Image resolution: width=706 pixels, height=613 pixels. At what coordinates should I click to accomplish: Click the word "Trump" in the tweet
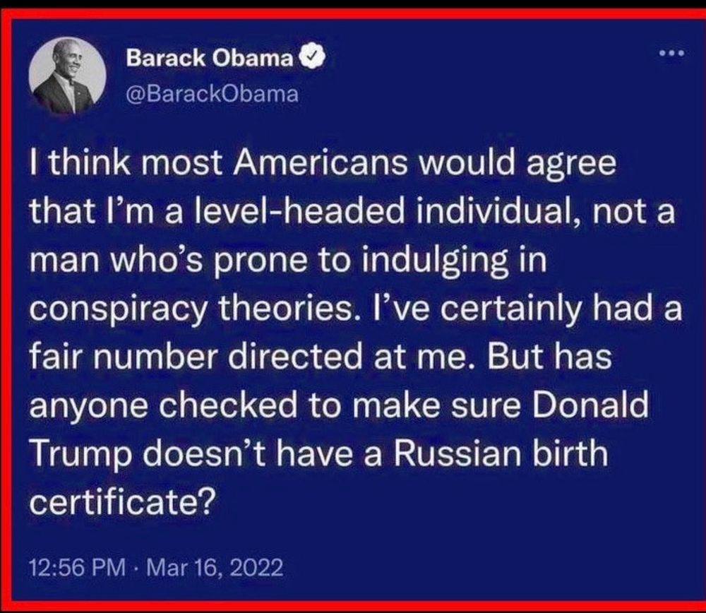81,454
